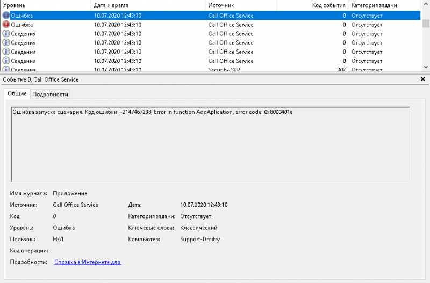Screen dimensions: 430x283
Task: Sort by the Код события column header
Action: click(x=312, y=5)
